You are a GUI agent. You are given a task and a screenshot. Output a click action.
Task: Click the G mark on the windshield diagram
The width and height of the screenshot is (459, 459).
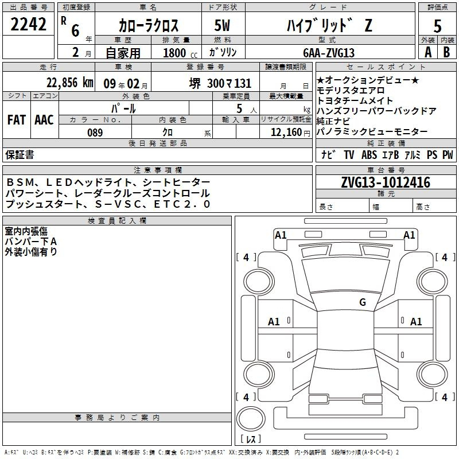point(362,302)
